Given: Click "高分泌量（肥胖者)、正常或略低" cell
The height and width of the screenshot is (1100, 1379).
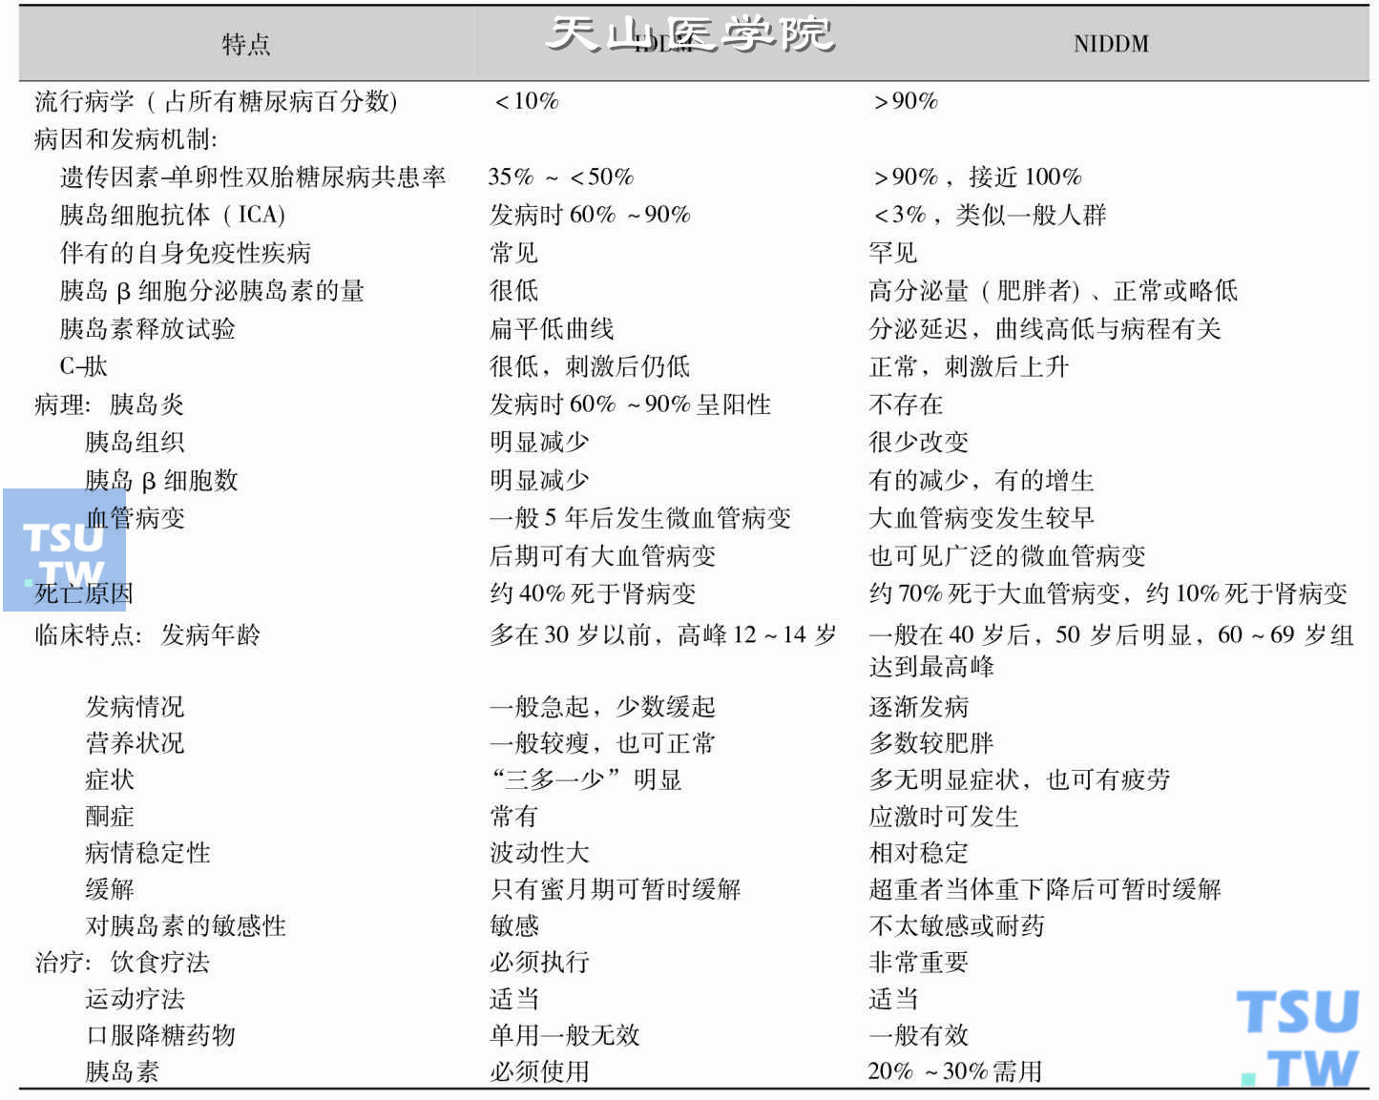Looking at the screenshot, I should 1054,291.
